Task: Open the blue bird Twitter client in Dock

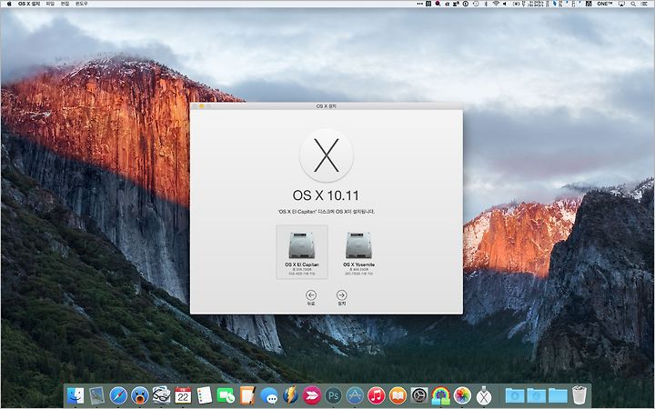Action: click(140, 395)
